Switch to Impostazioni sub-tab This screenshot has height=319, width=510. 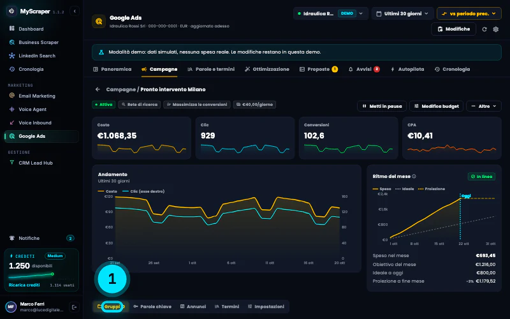point(266,307)
